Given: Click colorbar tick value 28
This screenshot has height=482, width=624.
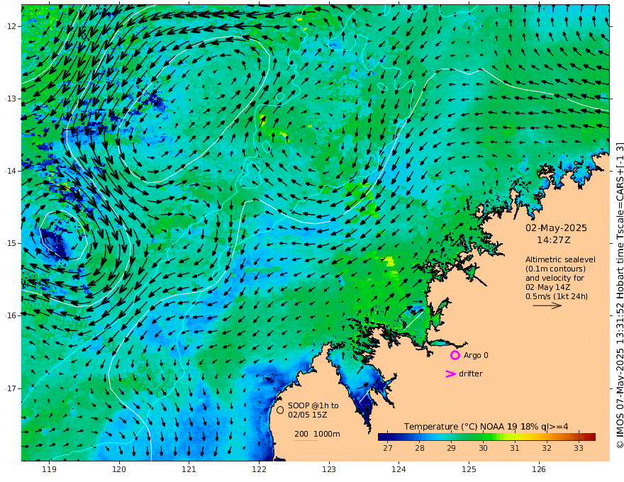Looking at the screenshot, I should point(420,448).
